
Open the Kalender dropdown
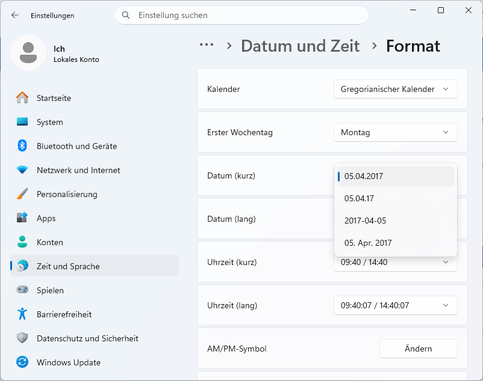pos(396,89)
